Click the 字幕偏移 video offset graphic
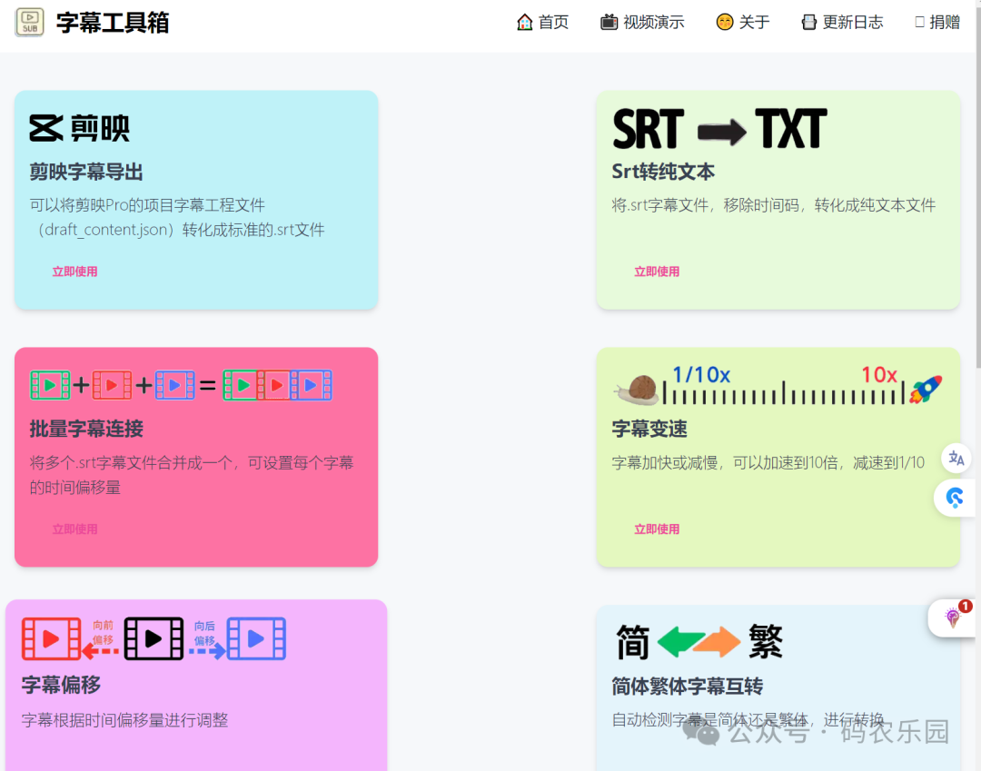This screenshot has width=981, height=771. point(154,638)
